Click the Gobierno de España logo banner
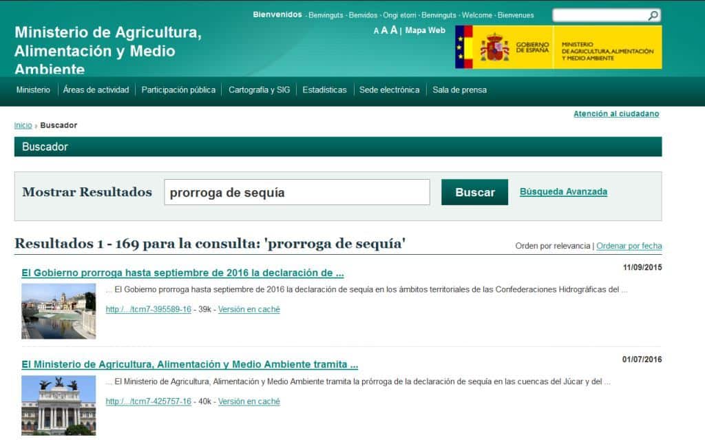This screenshot has width=705, height=440. [x=558, y=47]
